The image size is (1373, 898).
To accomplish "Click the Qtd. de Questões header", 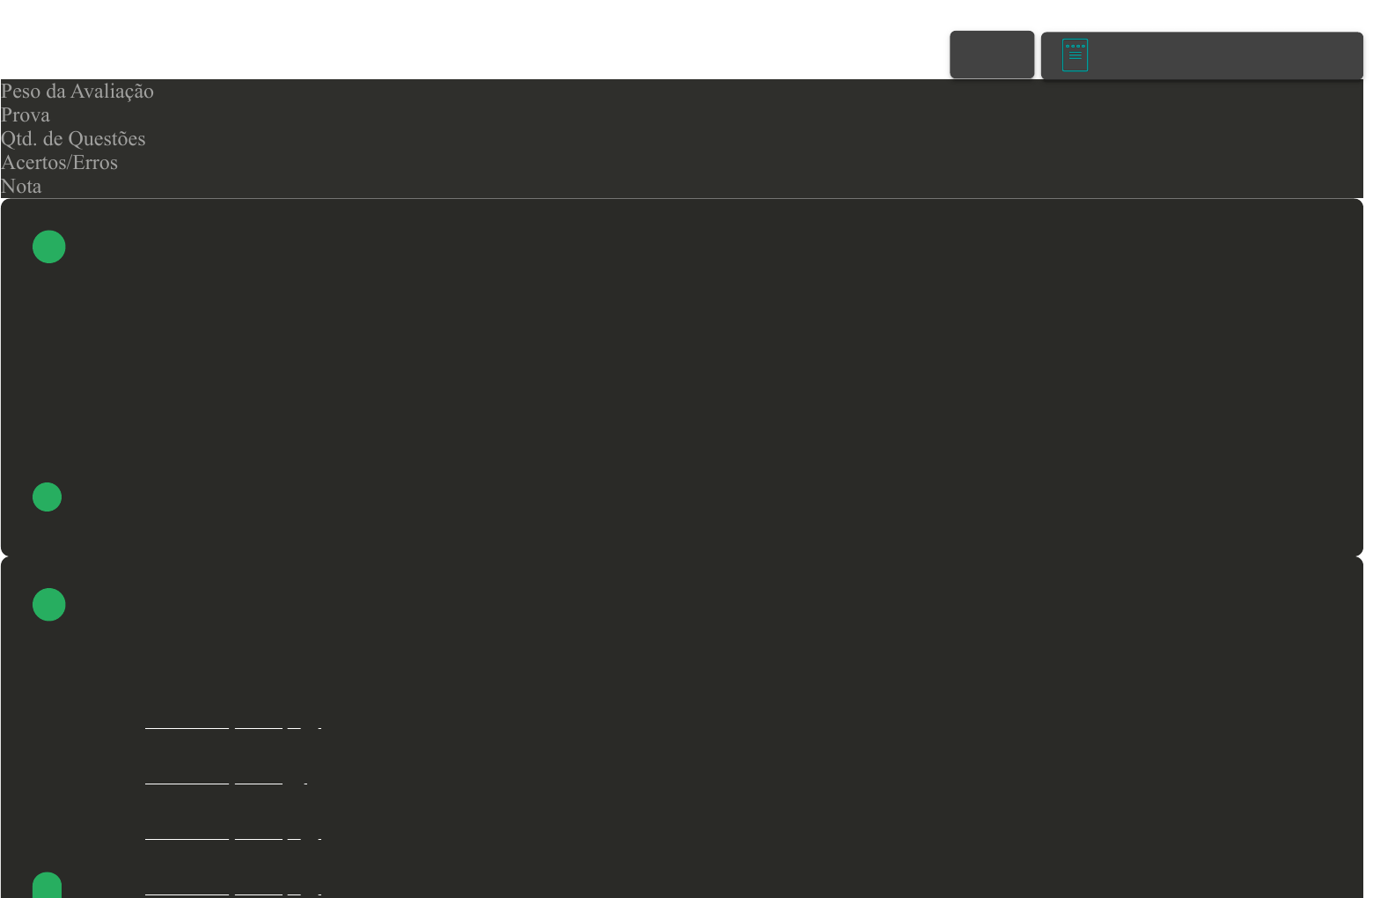I will pyautogui.click(x=73, y=139).
